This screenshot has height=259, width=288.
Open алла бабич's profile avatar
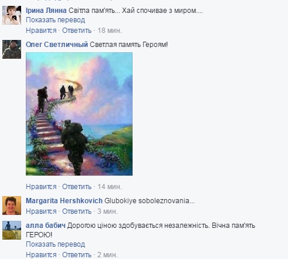[x=12, y=230]
